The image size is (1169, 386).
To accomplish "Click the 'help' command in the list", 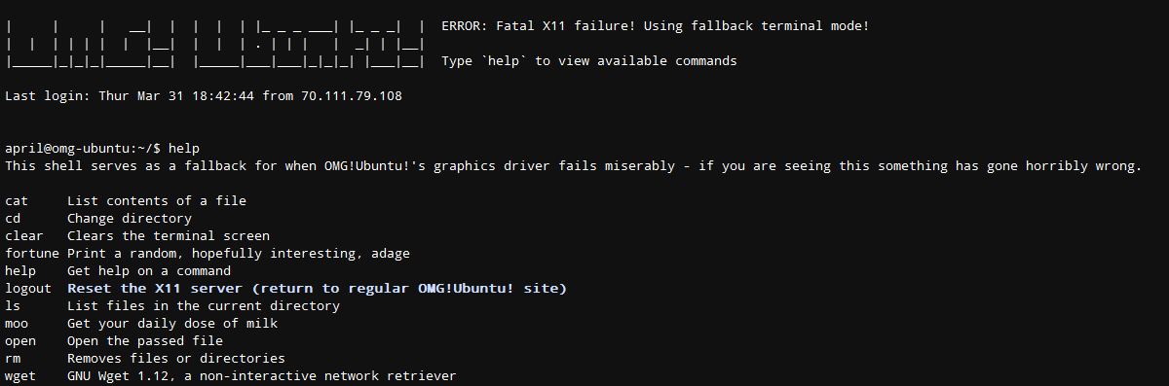I will point(20,271).
